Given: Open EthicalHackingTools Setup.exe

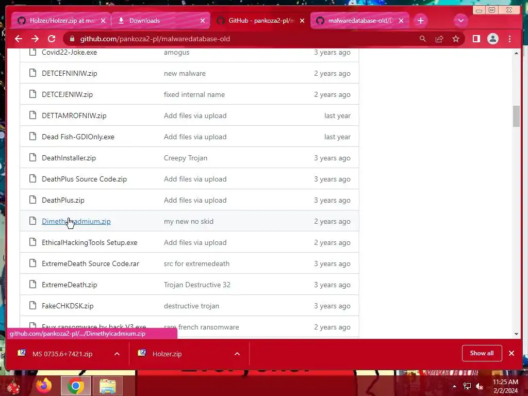Looking at the screenshot, I should [90, 243].
